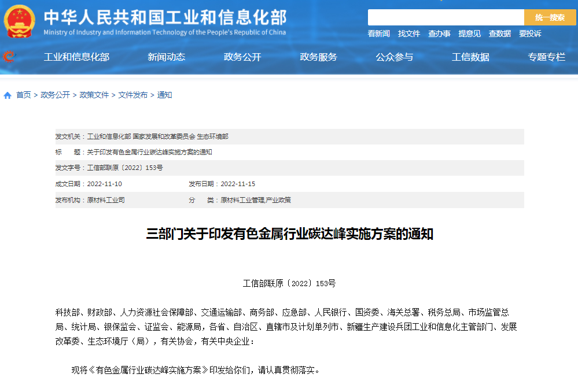
Task: Open the 找文件 link
Action: [x=408, y=34]
